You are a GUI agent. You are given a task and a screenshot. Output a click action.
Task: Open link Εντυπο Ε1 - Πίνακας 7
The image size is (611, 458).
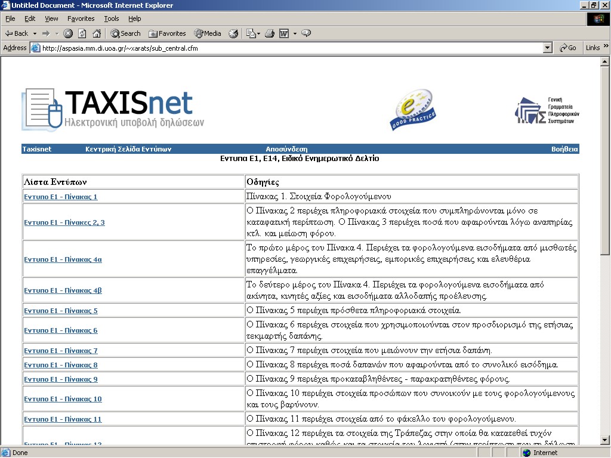click(x=61, y=351)
